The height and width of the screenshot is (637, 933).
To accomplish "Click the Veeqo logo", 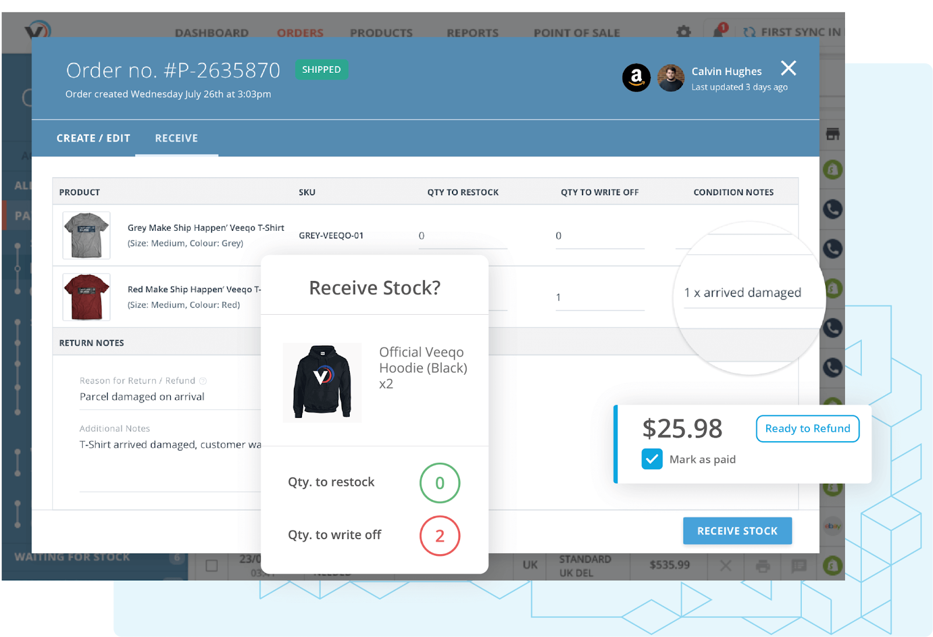I will pyautogui.click(x=38, y=30).
